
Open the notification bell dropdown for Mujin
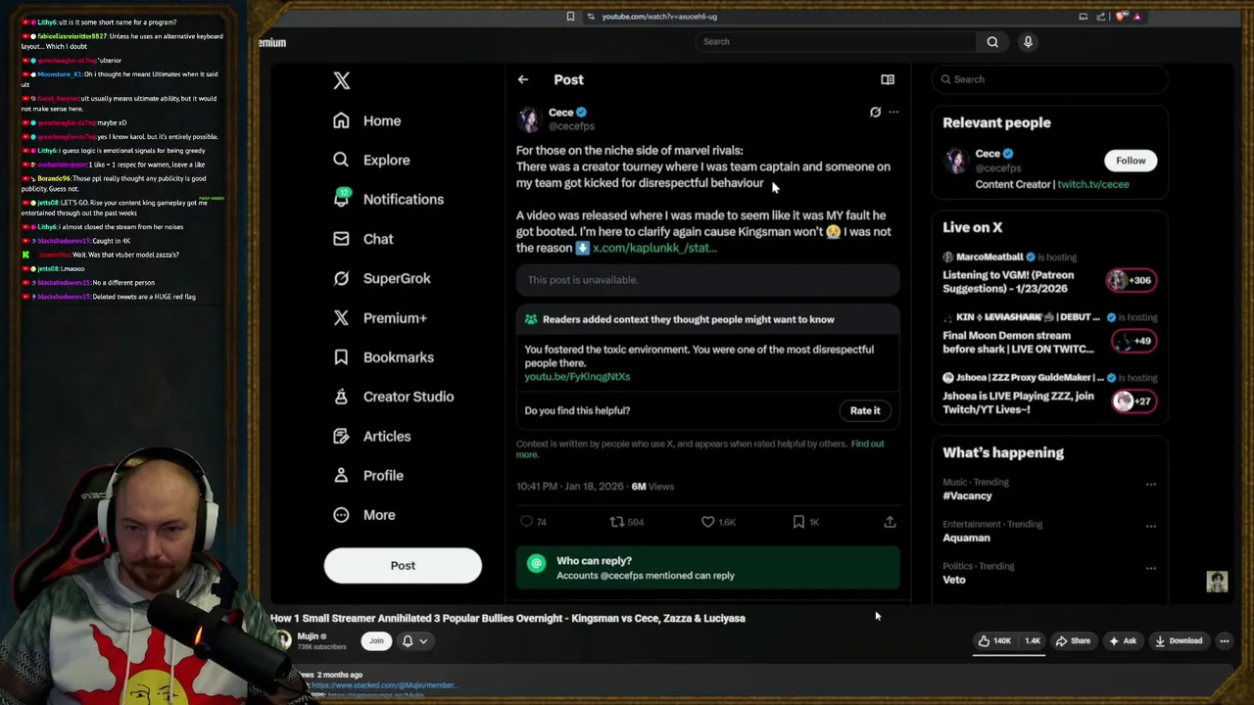(x=414, y=641)
